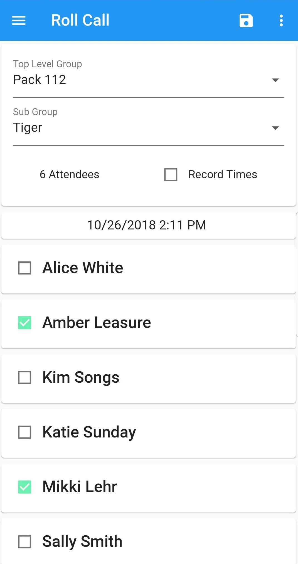The height and width of the screenshot is (564, 298).
Task: Tick the Katie Sunday checkbox
Action: pyautogui.click(x=25, y=432)
